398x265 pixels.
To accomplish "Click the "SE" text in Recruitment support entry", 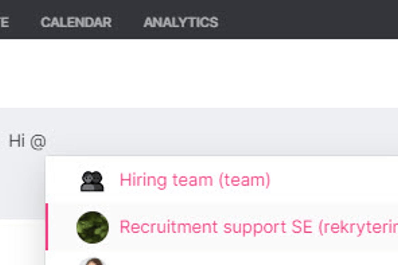I will click(302, 227).
